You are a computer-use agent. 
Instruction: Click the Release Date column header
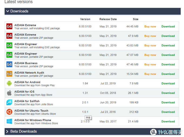click(x=108, y=19)
